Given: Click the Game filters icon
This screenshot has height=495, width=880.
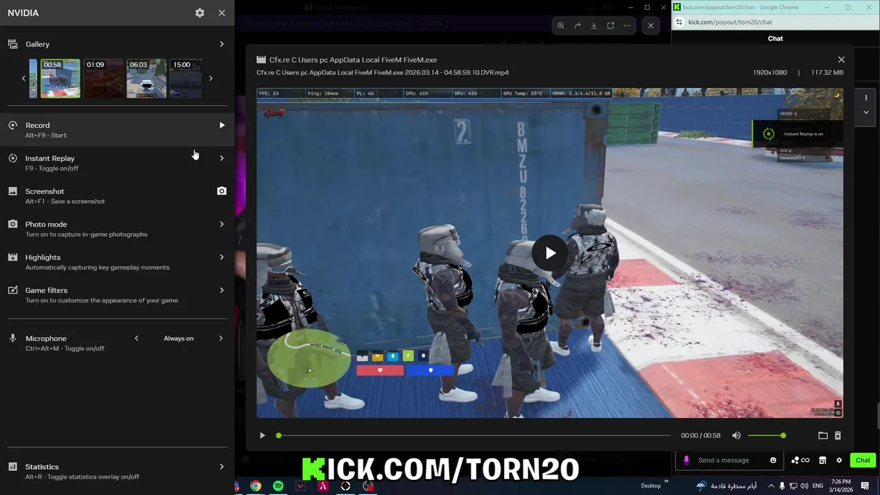Looking at the screenshot, I should tap(12, 290).
